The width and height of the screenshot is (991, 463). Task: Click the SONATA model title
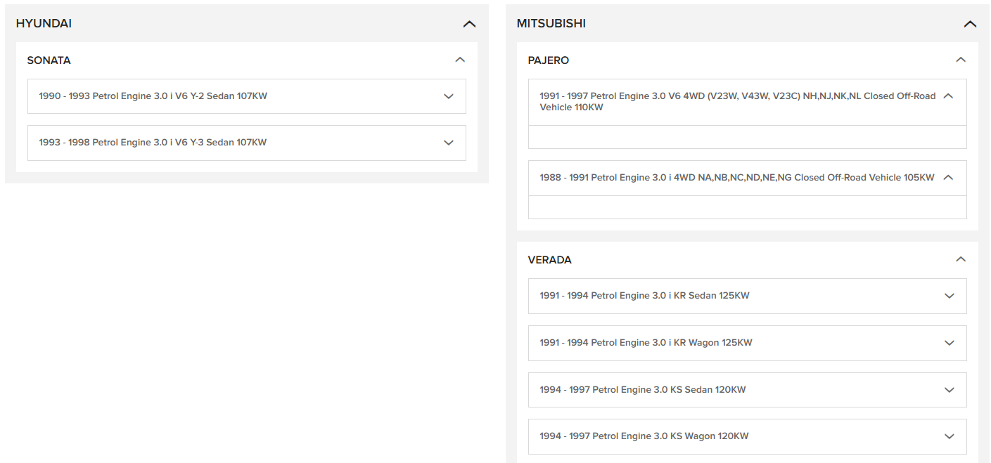(49, 60)
